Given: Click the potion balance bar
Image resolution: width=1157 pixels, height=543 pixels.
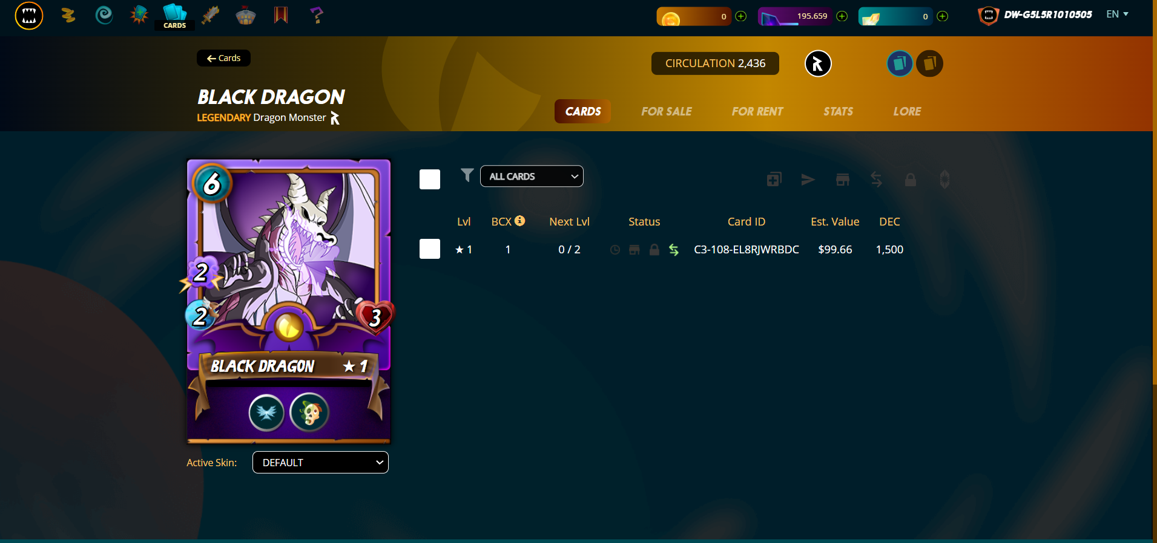Looking at the screenshot, I should point(896,16).
